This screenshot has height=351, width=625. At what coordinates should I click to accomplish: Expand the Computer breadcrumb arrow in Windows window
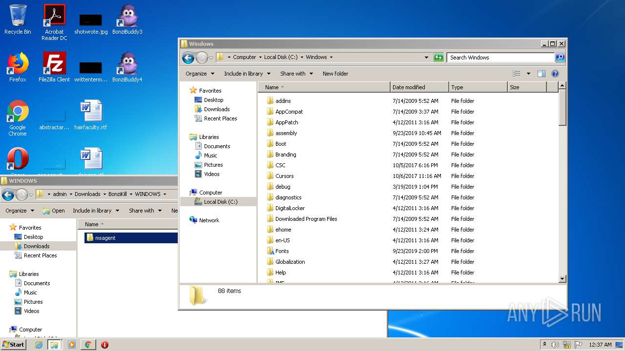tap(260, 58)
